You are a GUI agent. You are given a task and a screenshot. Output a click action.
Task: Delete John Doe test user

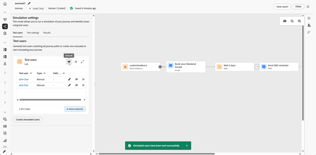point(83,80)
